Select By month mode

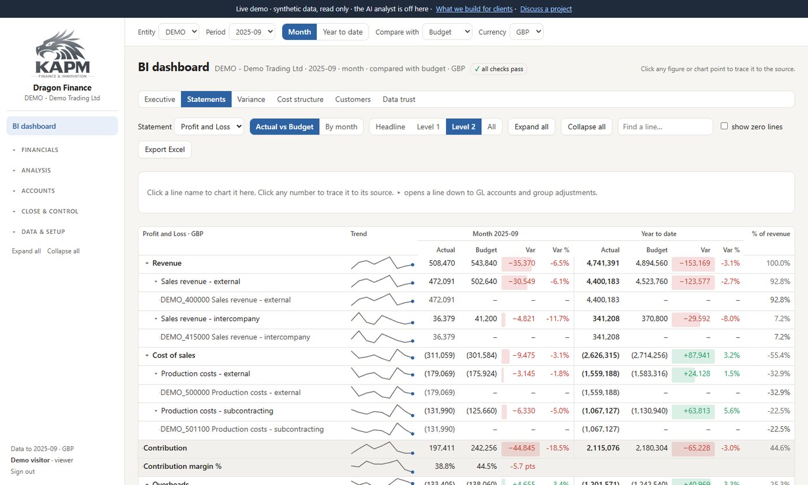(x=341, y=126)
